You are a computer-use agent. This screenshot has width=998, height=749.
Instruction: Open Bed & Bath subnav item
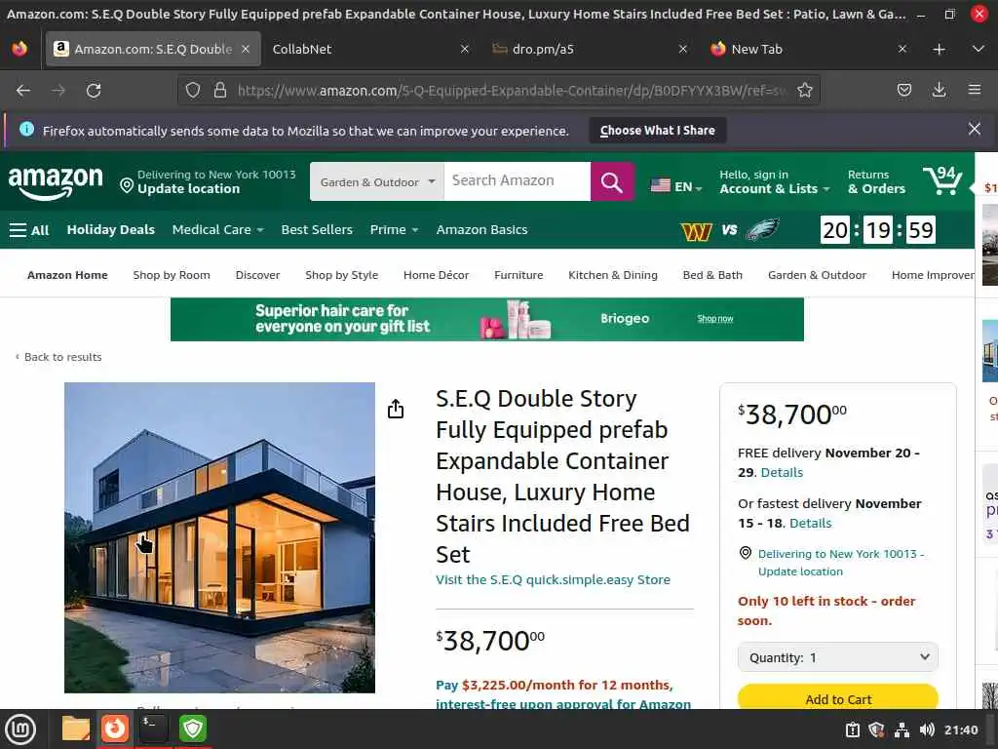pos(712,275)
